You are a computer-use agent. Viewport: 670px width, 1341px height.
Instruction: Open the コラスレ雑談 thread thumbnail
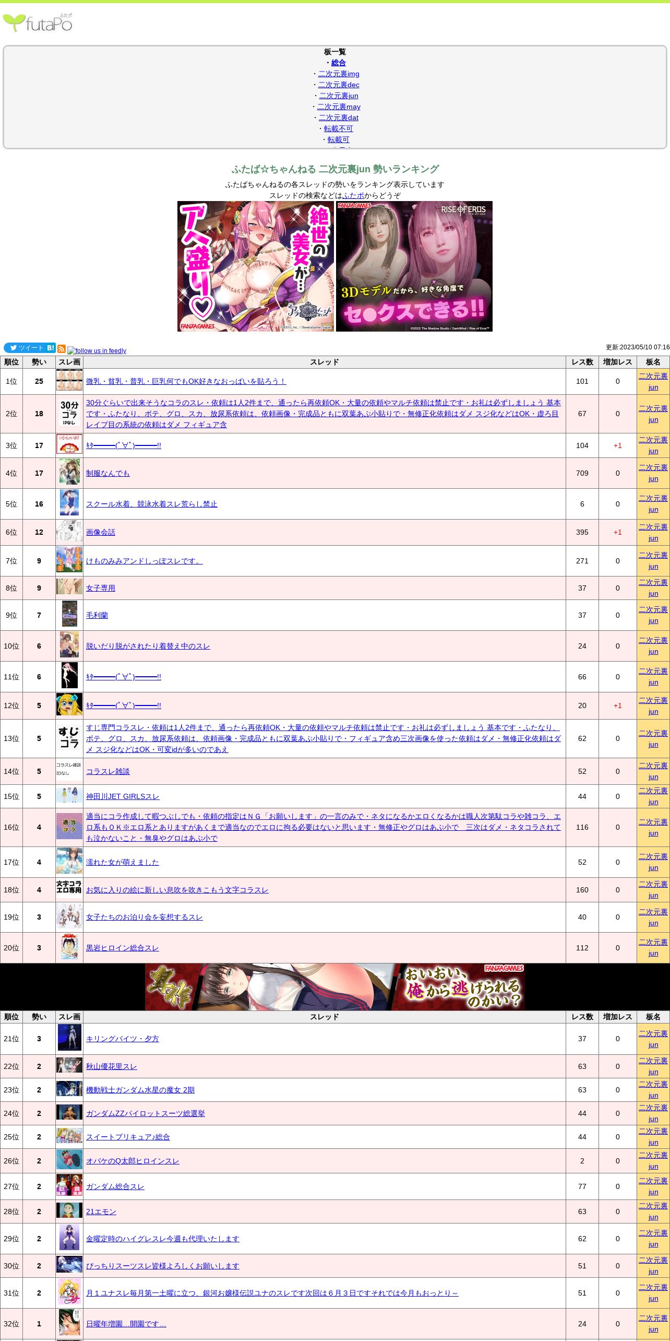tap(69, 771)
